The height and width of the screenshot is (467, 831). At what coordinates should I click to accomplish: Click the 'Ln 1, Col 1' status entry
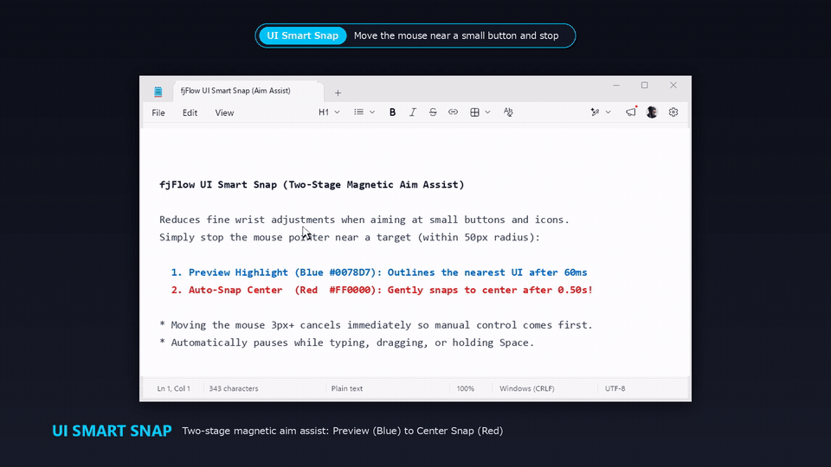pos(173,388)
